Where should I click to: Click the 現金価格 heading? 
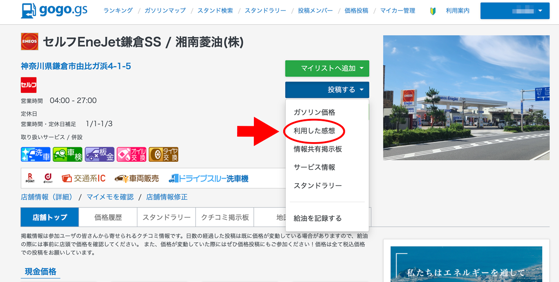point(40,272)
